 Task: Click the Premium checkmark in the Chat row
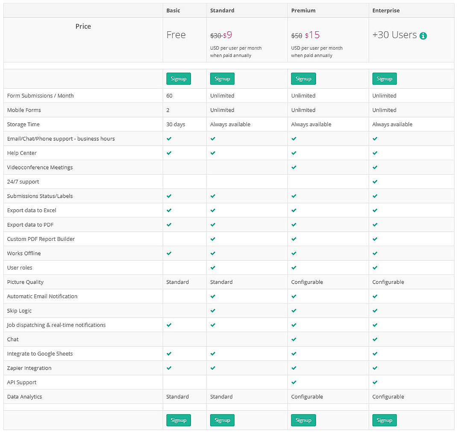point(294,339)
